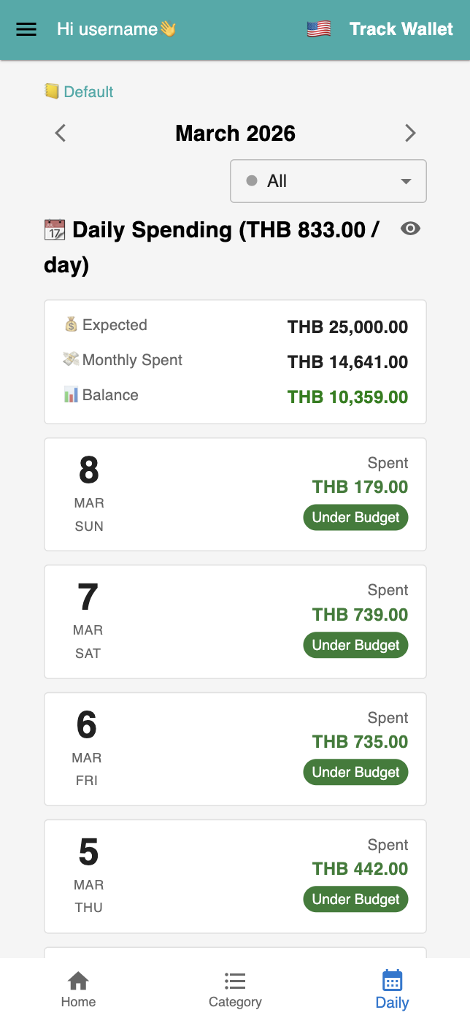Switch to the Category tab label
The height and width of the screenshot is (1018, 470).
(235, 1002)
